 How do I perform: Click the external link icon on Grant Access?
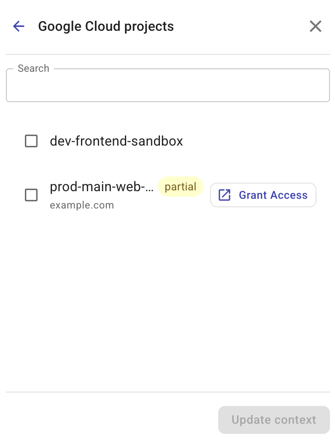pos(224,195)
